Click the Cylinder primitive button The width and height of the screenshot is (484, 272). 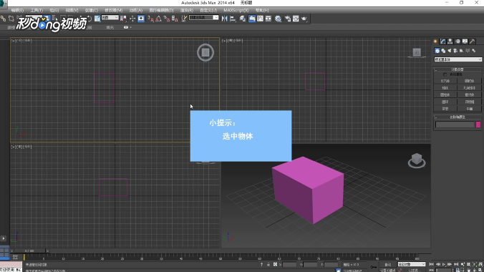pyautogui.click(x=445, y=94)
